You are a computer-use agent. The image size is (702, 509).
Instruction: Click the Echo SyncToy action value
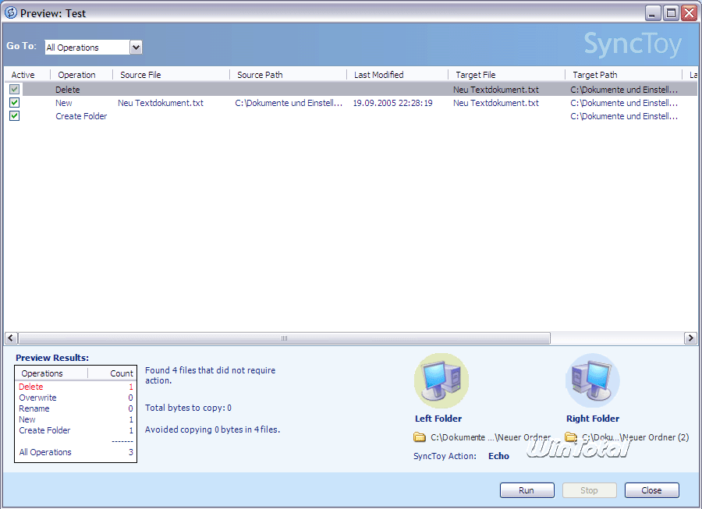coord(498,456)
